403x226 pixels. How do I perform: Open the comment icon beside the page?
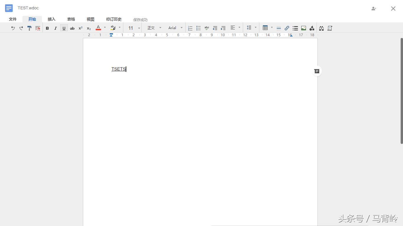pos(317,71)
